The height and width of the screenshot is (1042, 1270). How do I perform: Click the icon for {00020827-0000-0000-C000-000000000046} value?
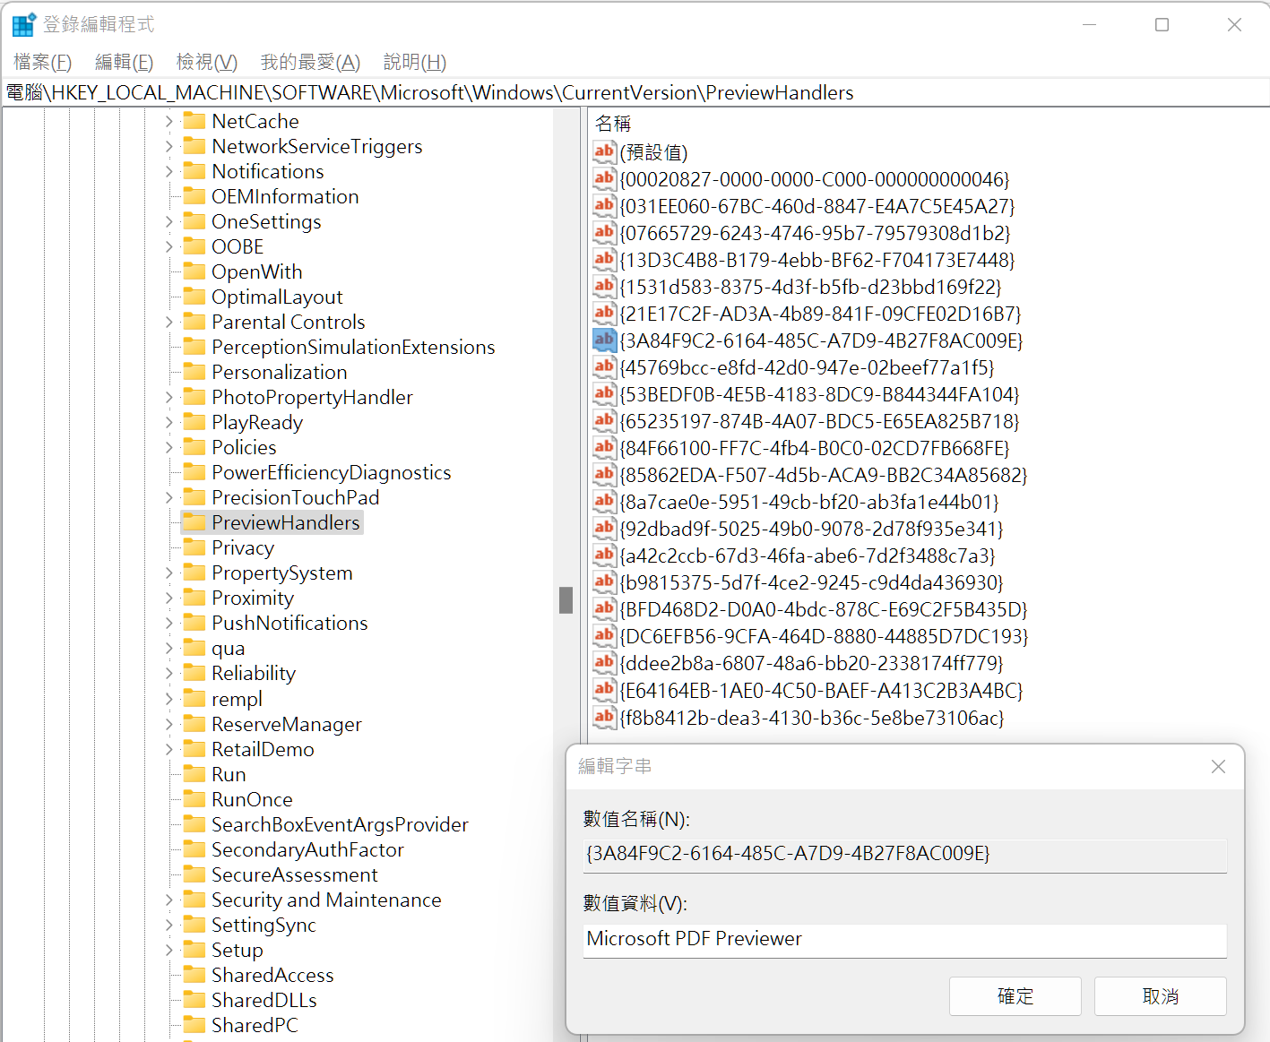click(x=604, y=178)
